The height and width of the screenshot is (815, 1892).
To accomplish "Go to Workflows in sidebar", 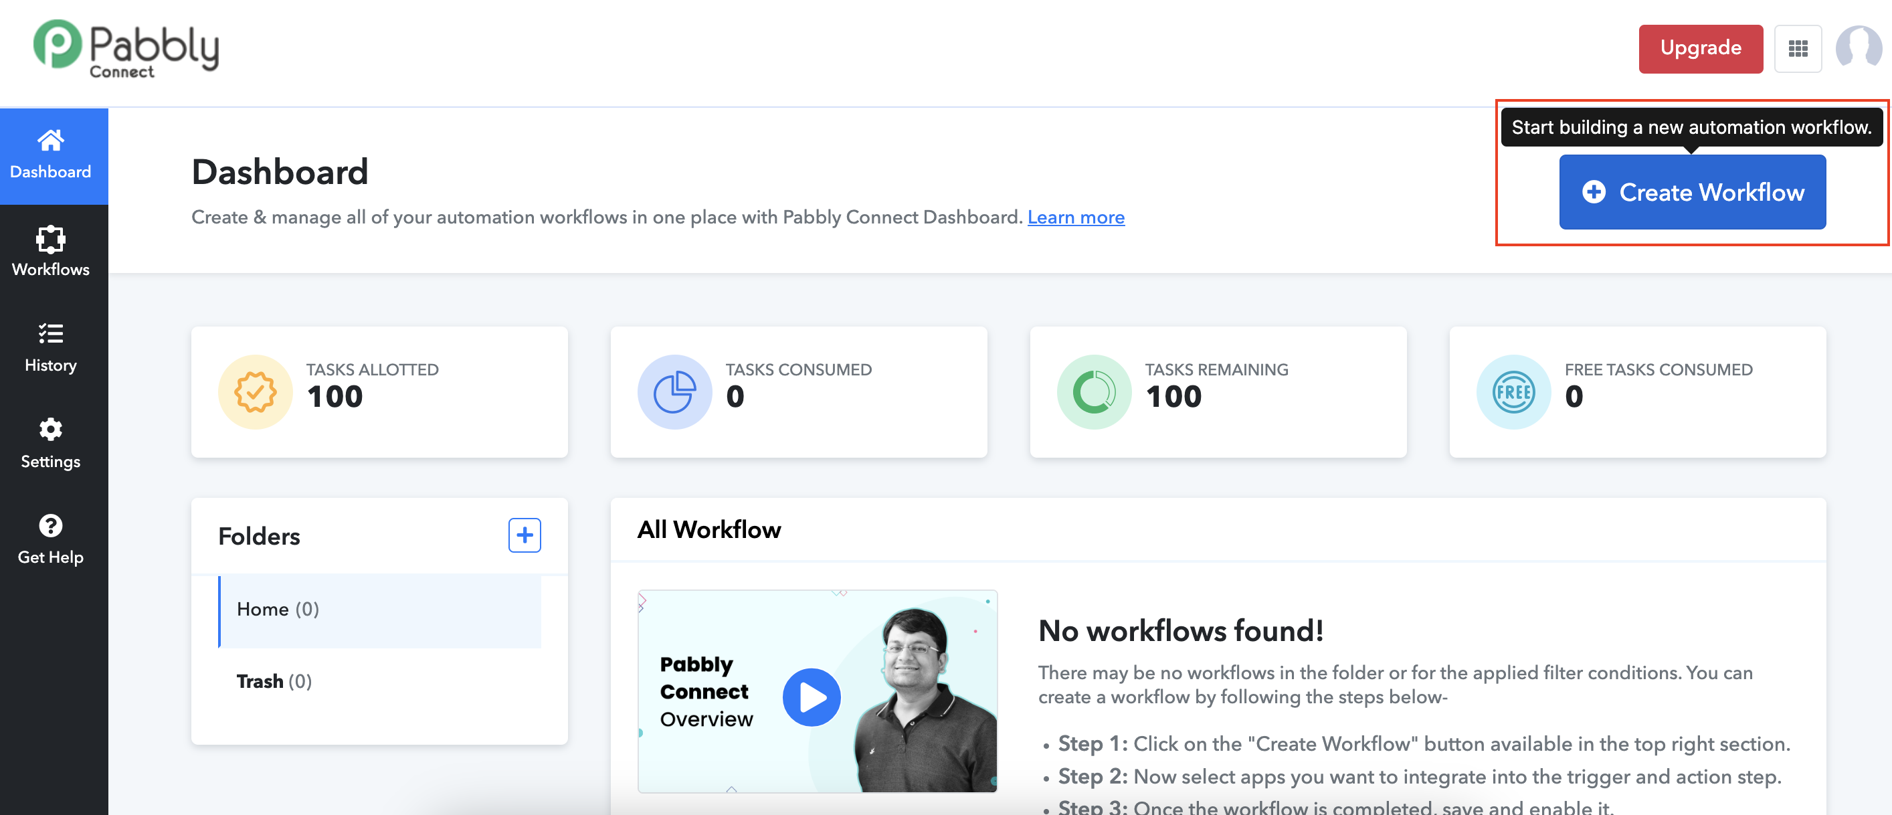I will pos(51,252).
